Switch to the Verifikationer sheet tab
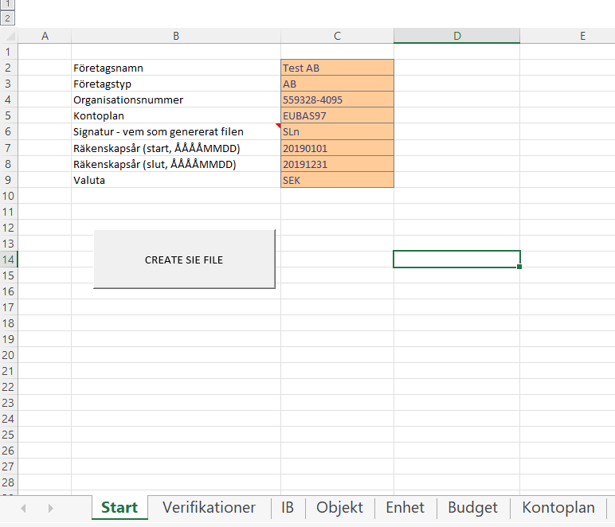The height and width of the screenshot is (527, 615). point(209,508)
